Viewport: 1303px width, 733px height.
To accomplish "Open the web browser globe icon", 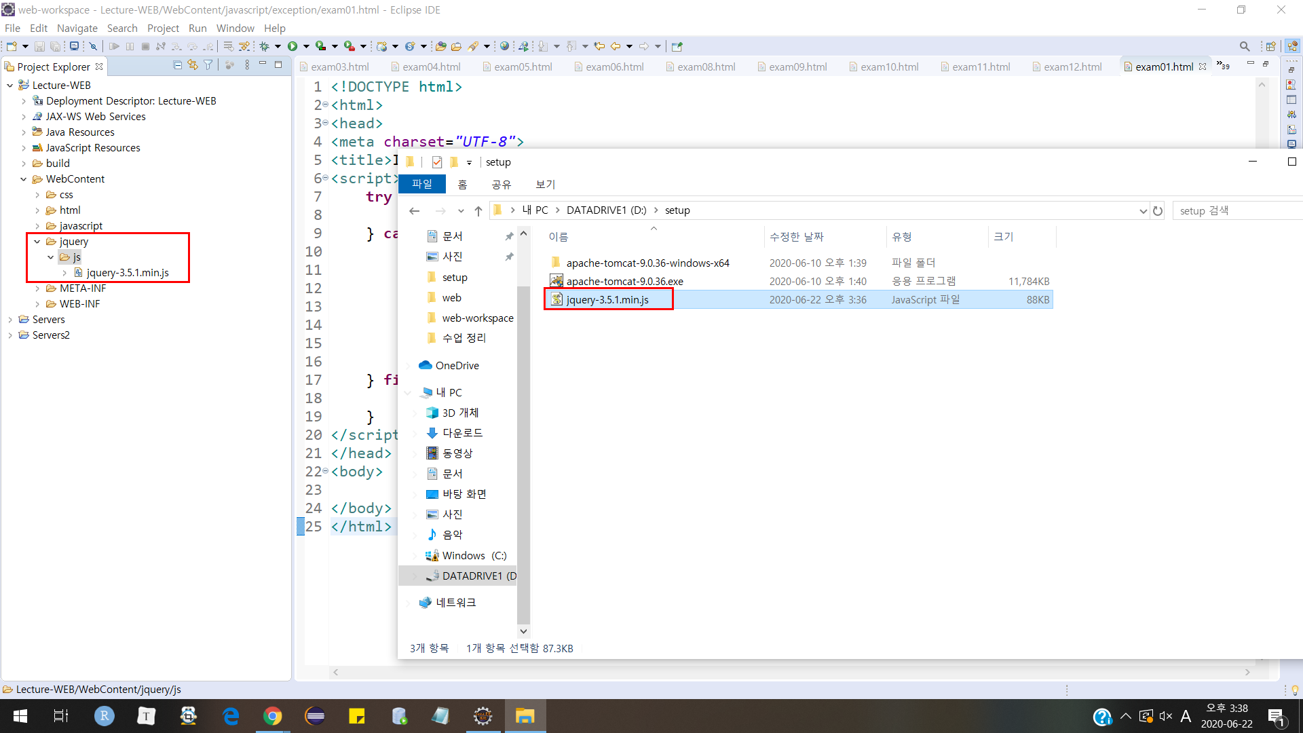I will click(504, 46).
